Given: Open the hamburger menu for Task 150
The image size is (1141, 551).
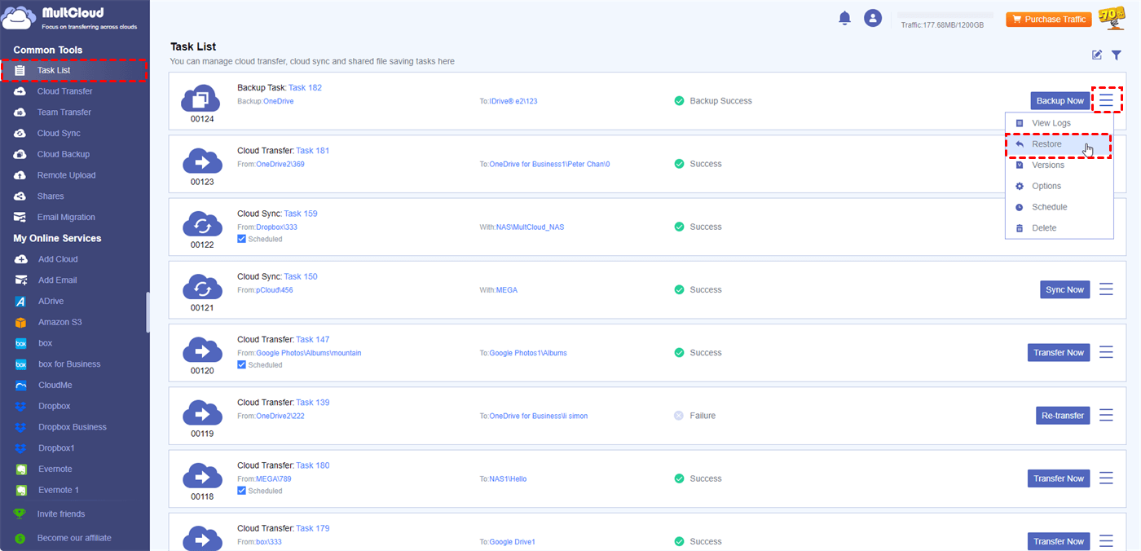Looking at the screenshot, I should (1106, 289).
